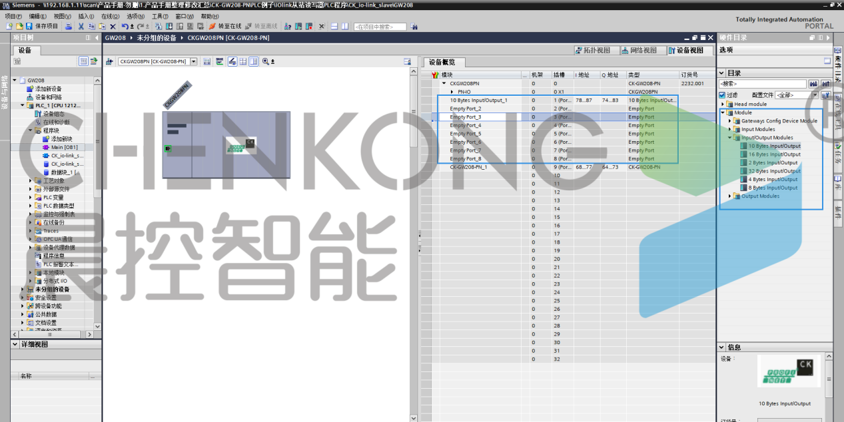Select 添加新设备 in project tree
This screenshot has height=422, width=844.
point(48,89)
